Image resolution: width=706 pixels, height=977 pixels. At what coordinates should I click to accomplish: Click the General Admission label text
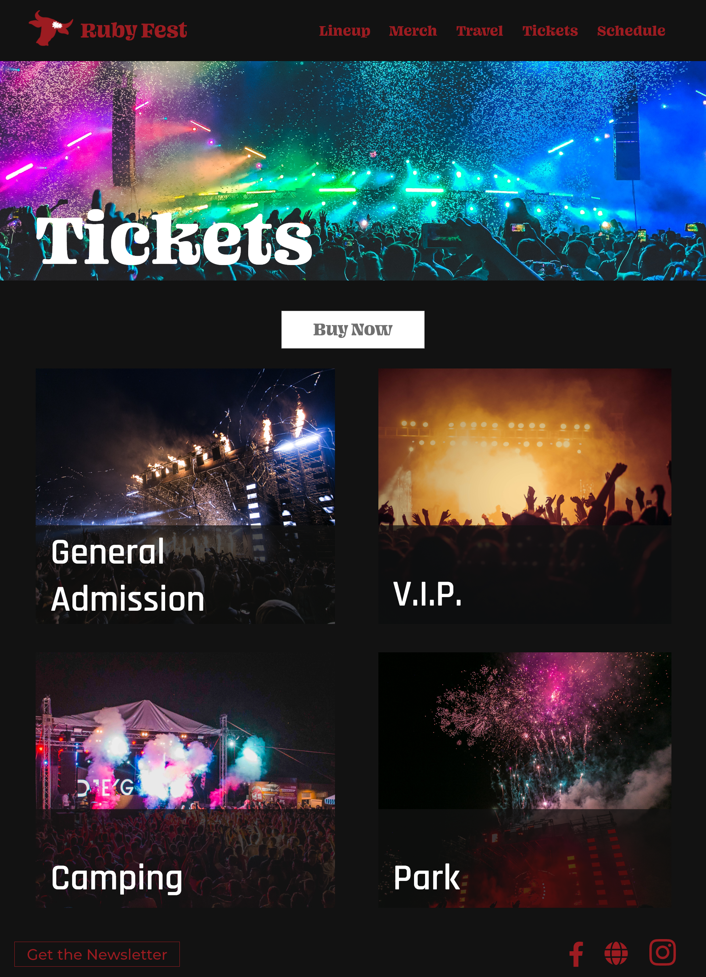click(x=128, y=575)
